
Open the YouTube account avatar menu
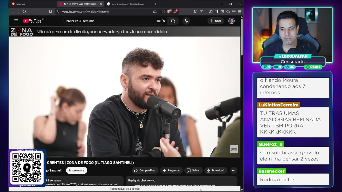(x=231, y=21)
